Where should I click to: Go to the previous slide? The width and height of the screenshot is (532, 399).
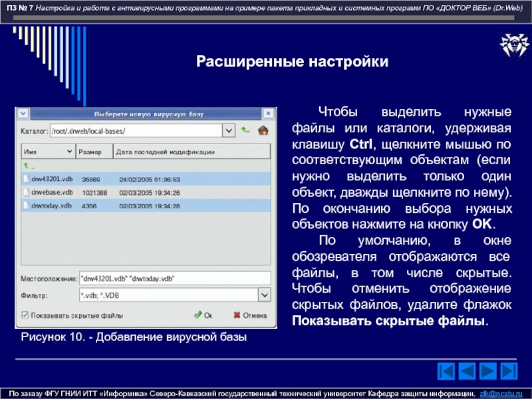[467, 371]
